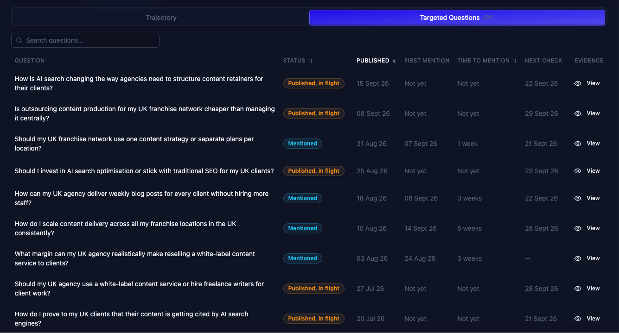
Task: Click first mention date 24 Aug 26
Action: coord(420,258)
